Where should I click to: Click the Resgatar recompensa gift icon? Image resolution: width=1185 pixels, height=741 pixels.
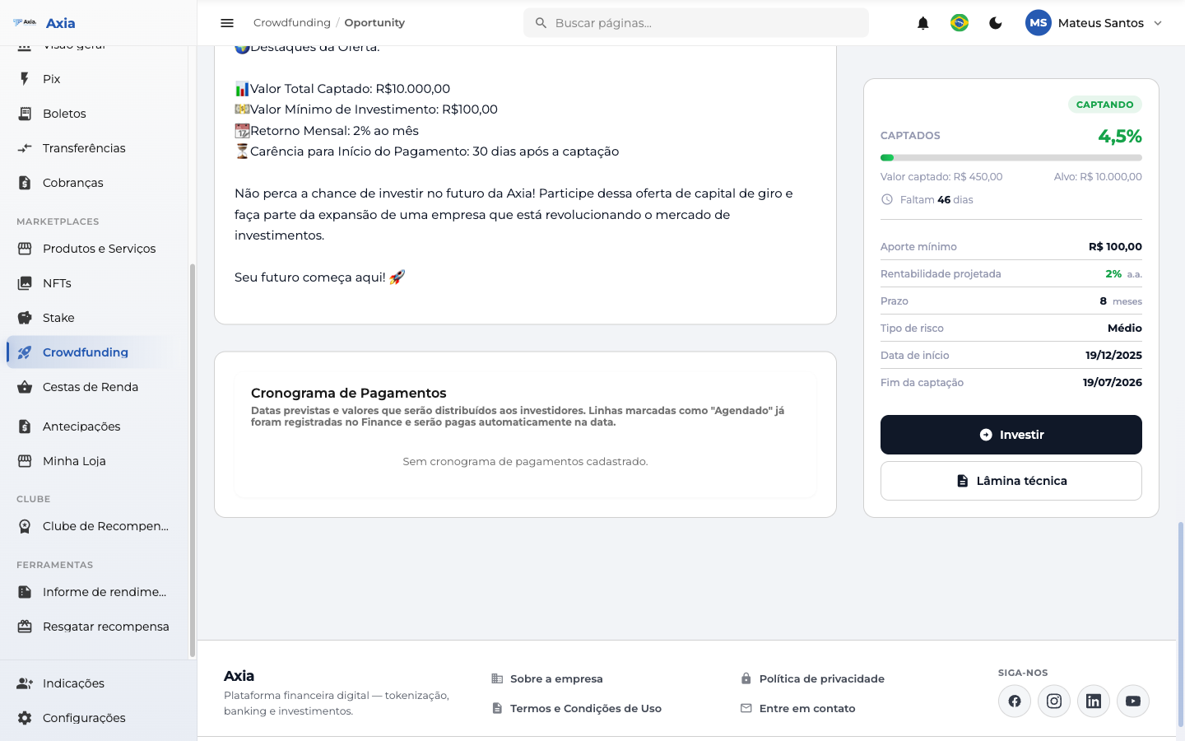(25, 627)
